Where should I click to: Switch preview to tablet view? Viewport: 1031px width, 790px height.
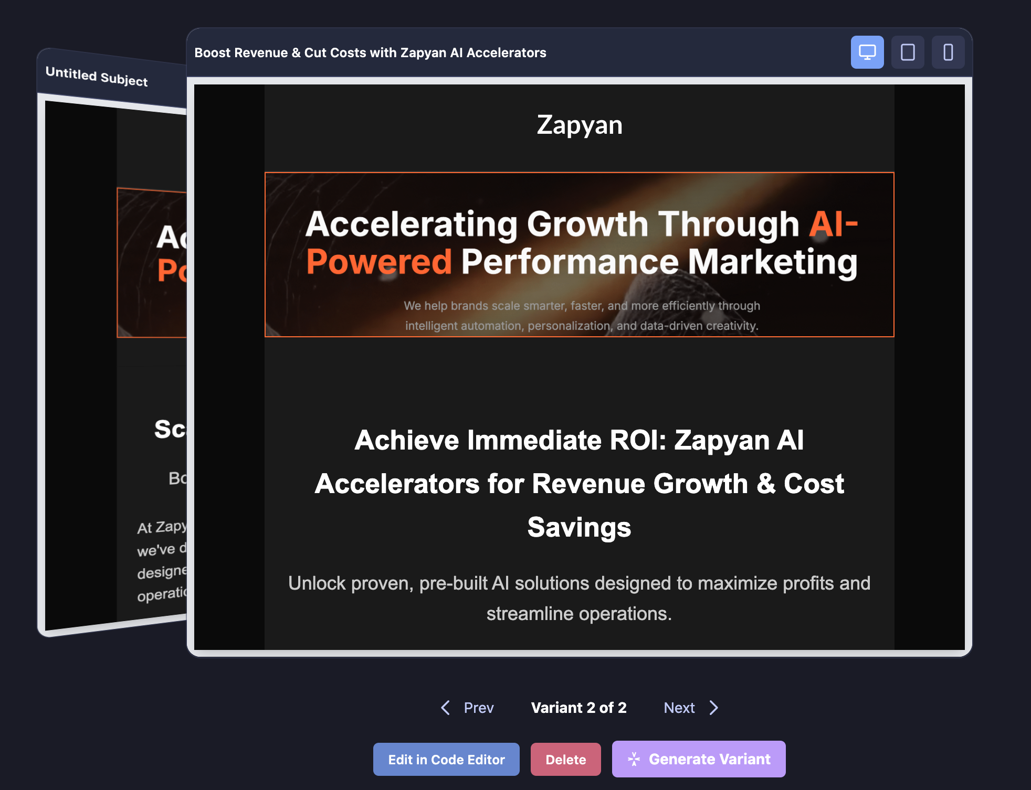click(x=908, y=52)
